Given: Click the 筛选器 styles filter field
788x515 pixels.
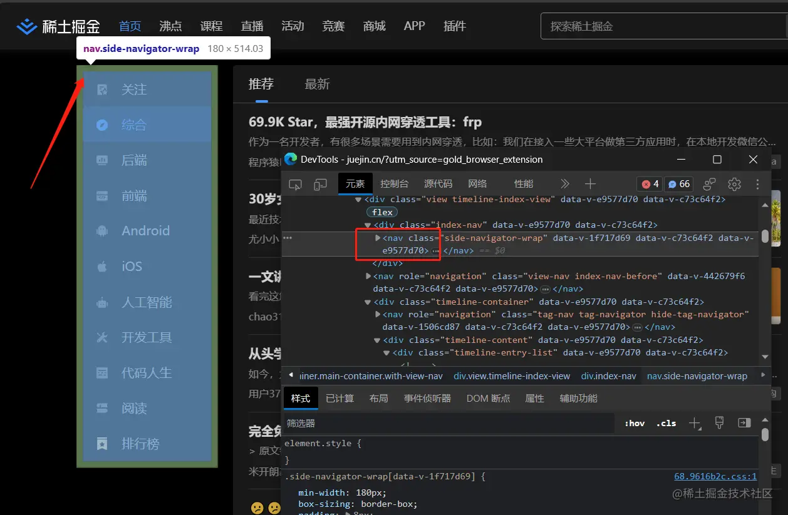Looking at the screenshot, I should coord(448,424).
